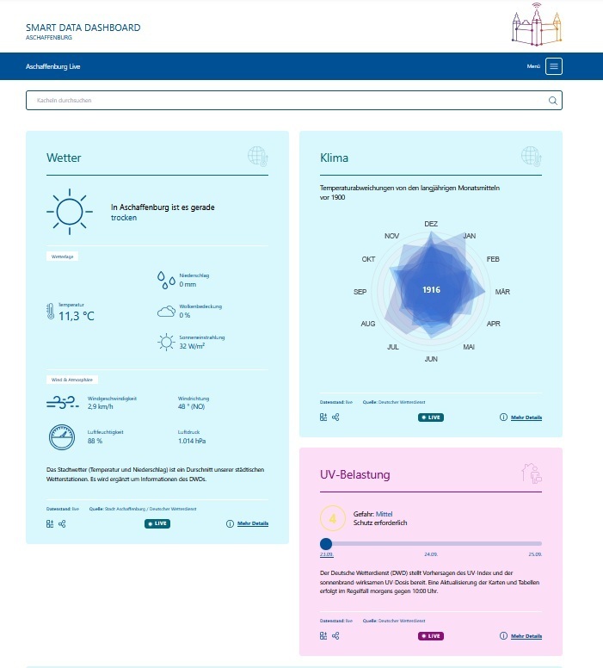Click share icon in Wetter tile

[x=62, y=523]
